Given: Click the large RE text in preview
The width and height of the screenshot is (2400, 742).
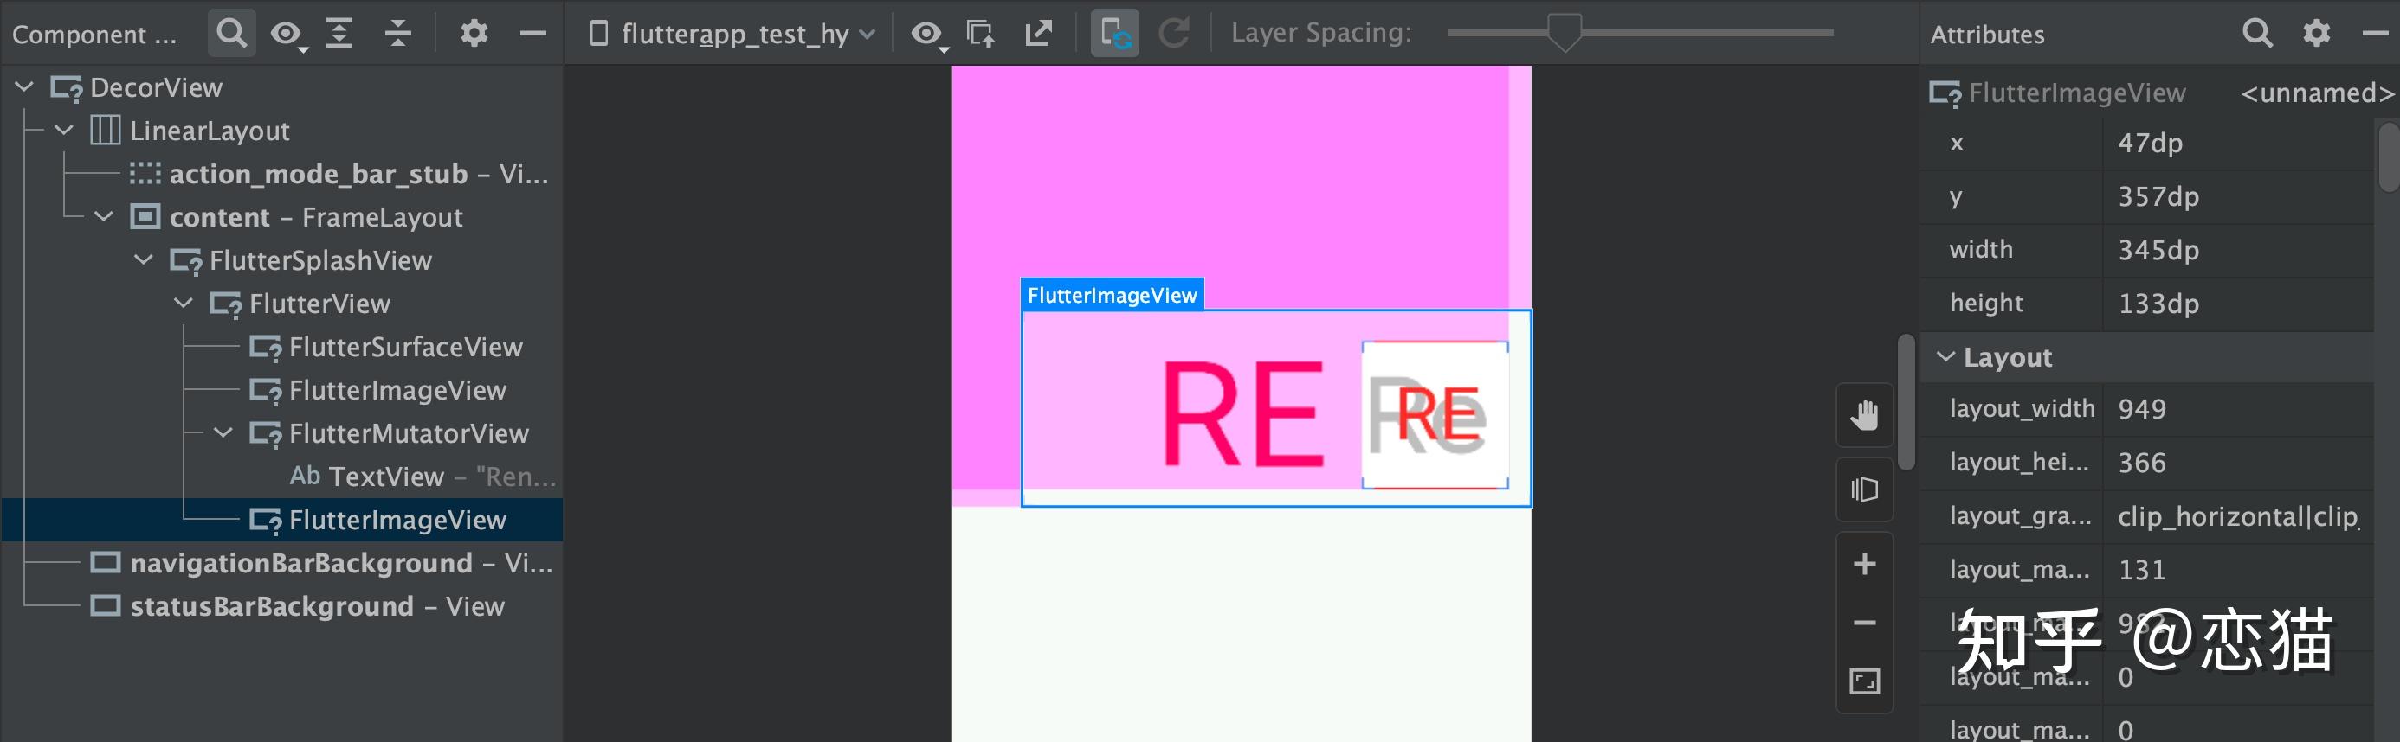Looking at the screenshot, I should (1243, 414).
